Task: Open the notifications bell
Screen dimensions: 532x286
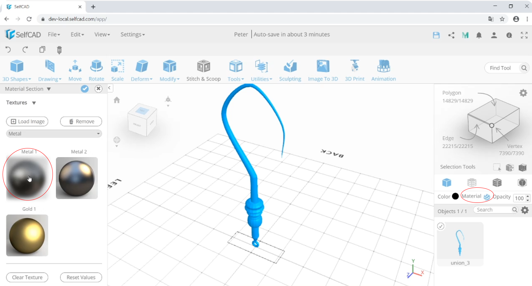Action: 479,35
